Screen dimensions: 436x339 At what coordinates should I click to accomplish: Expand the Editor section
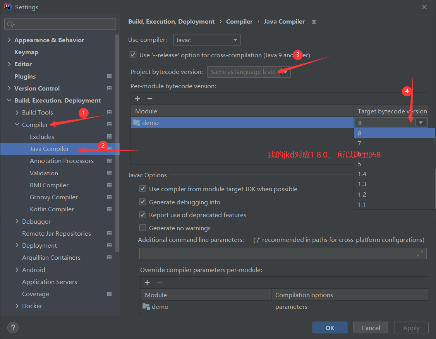click(x=9, y=64)
